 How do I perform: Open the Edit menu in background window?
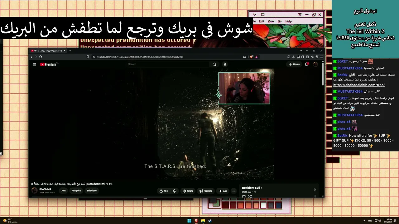(x=262, y=21)
